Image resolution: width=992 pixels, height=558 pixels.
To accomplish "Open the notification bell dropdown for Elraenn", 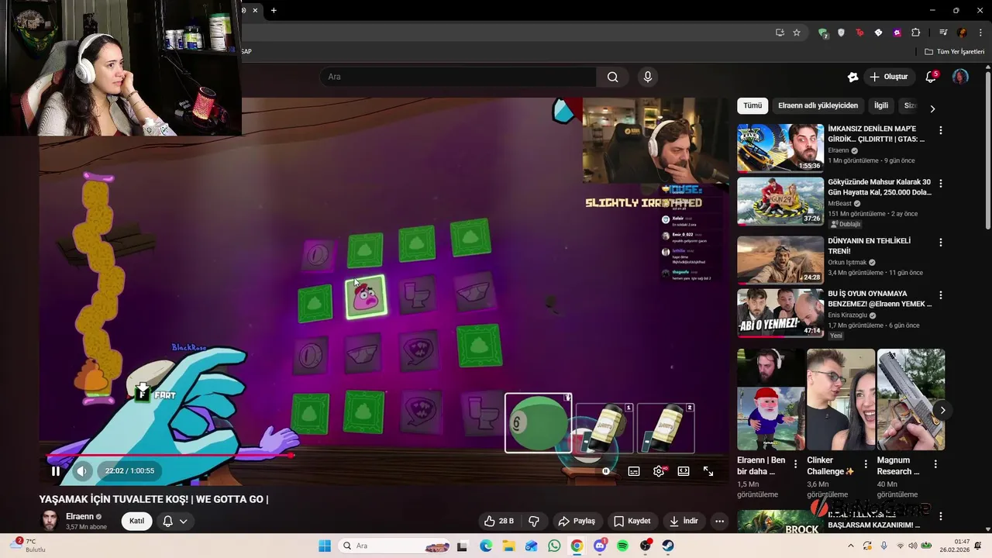I will (175, 521).
